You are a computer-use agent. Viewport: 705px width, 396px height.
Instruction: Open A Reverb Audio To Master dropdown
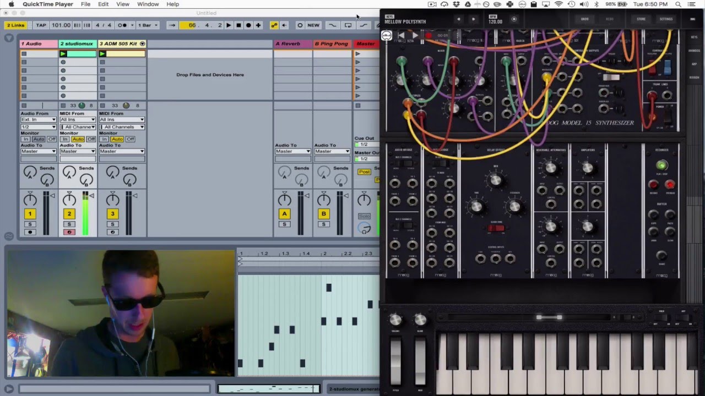(x=293, y=151)
